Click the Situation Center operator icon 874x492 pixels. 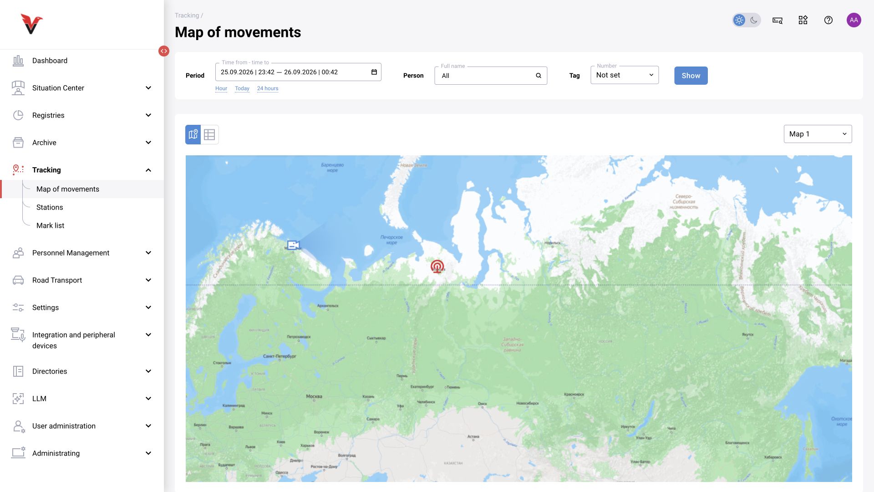[18, 88]
